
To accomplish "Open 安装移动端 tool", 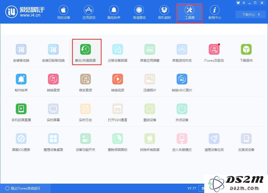I will coord(21,53).
